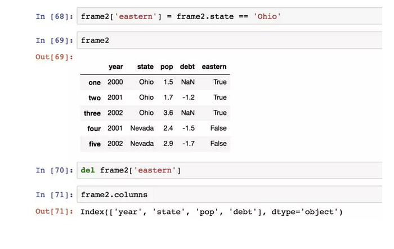
Task: Click pop value 2.4
Action: (168, 128)
